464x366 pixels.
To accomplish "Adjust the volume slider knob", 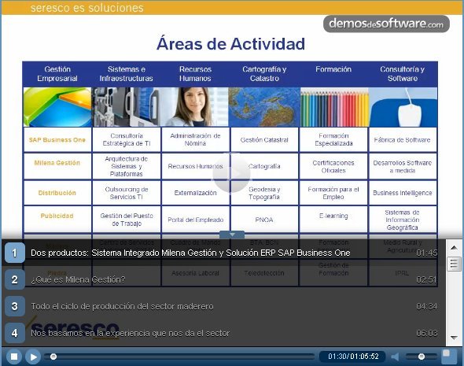I will (422, 357).
